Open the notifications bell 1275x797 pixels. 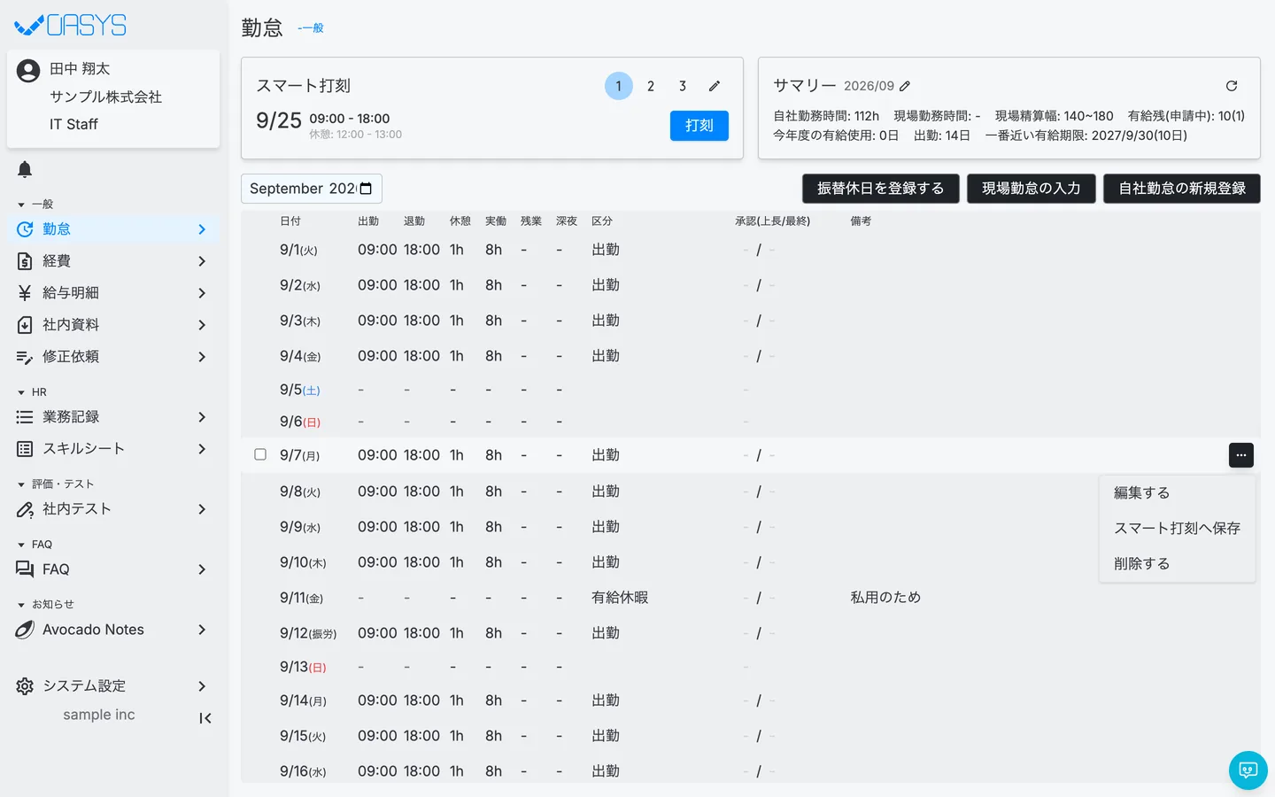(x=25, y=169)
